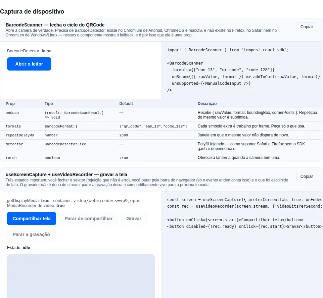323x298 pixels.
Task: Select the onScan prop cell
Action: (12, 113)
